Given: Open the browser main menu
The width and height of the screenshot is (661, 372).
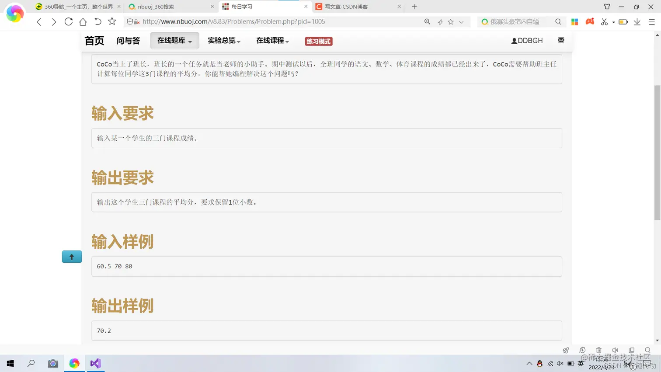Looking at the screenshot, I should [x=651, y=22].
